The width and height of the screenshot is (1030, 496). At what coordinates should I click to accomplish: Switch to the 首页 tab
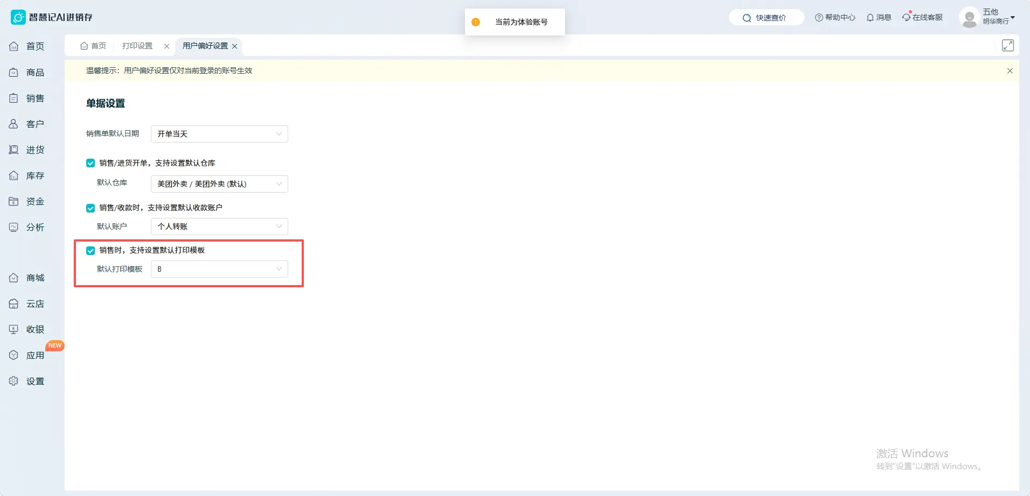(x=93, y=46)
